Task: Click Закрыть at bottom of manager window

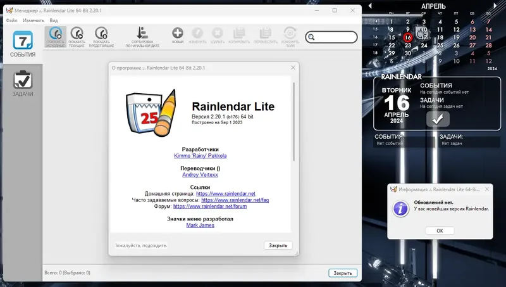Action: click(x=343, y=273)
